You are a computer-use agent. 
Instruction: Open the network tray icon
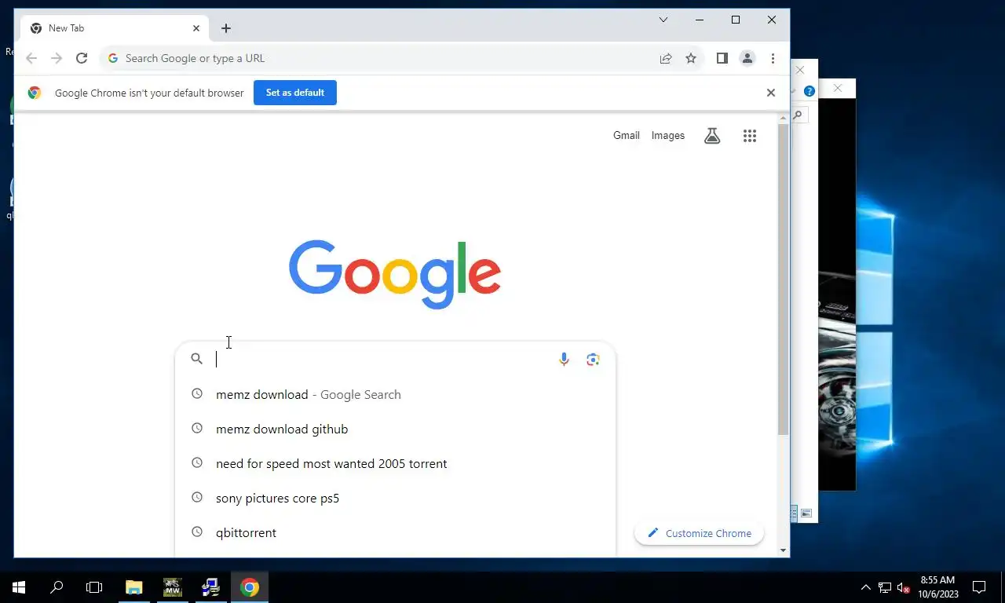coord(885,587)
